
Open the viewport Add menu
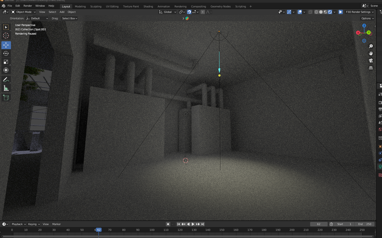coord(62,12)
